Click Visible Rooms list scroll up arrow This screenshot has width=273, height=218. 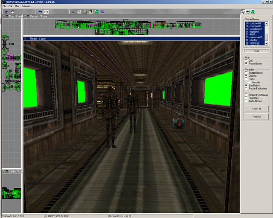click(266, 23)
